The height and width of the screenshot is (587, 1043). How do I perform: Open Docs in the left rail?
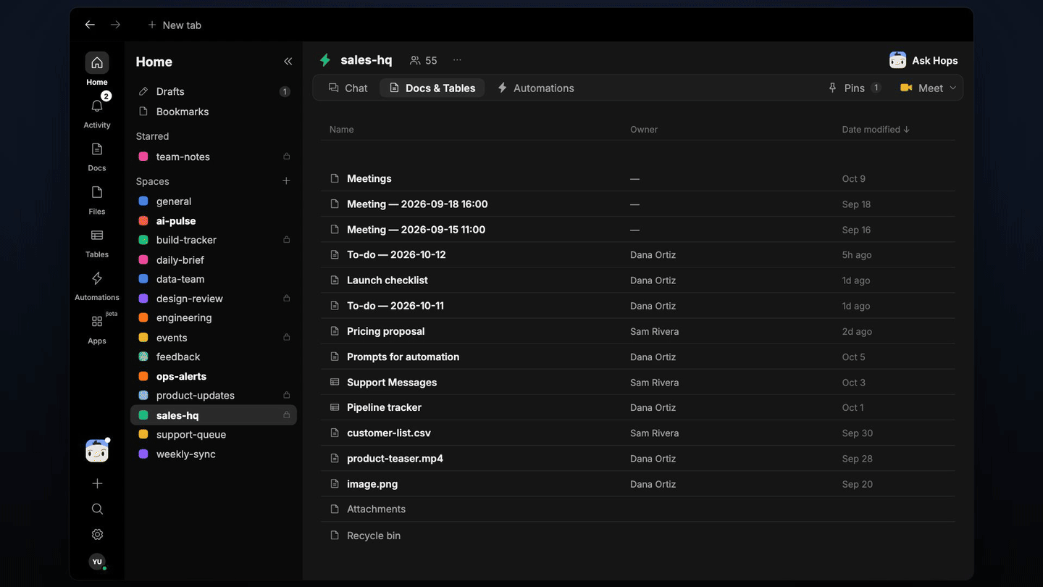coord(97,149)
